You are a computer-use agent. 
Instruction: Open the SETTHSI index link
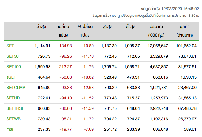[15, 108]
